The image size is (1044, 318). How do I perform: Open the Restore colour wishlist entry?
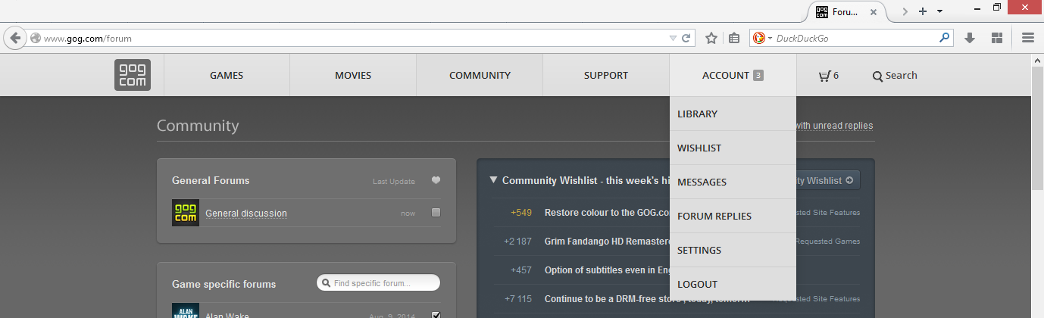[x=607, y=213]
